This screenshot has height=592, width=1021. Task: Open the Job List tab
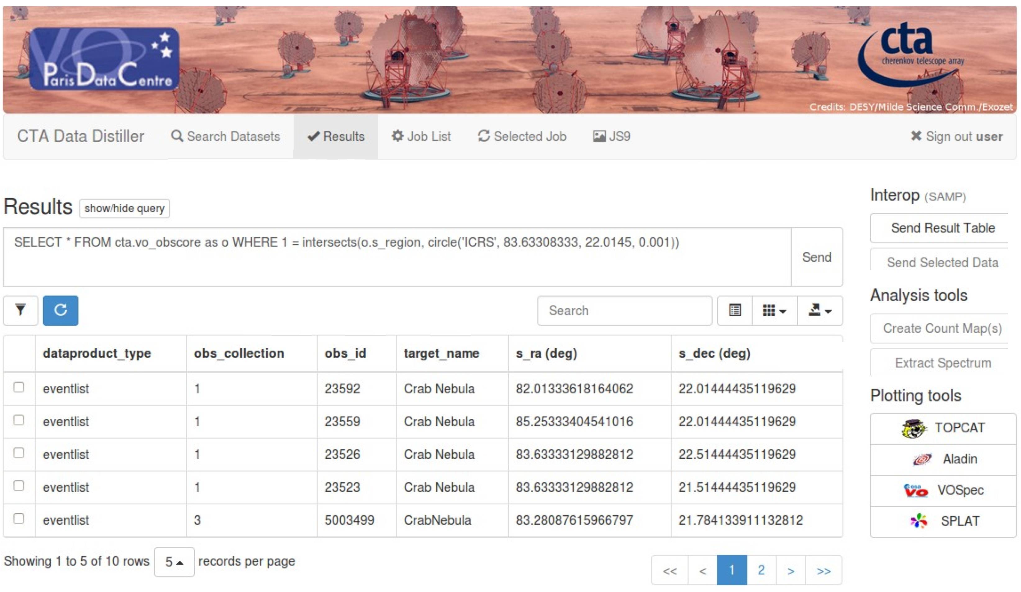[421, 136]
